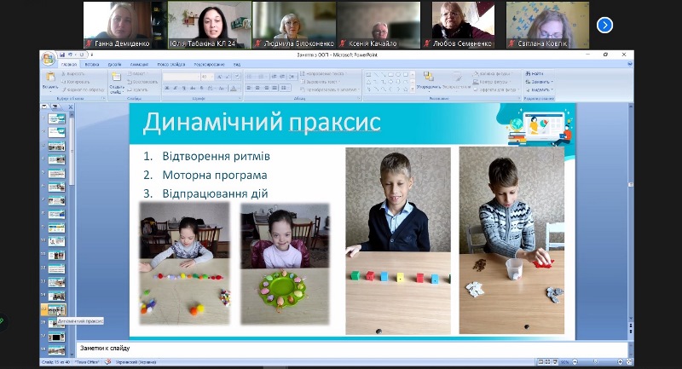
Task: Expand the shapes gallery list
Action: [411, 87]
